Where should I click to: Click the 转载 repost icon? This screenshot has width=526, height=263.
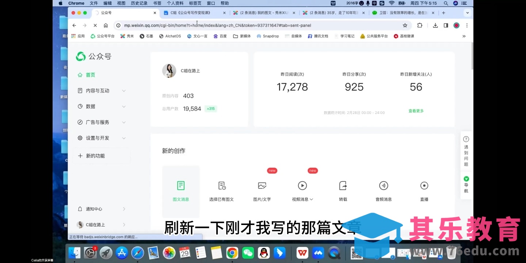click(343, 186)
